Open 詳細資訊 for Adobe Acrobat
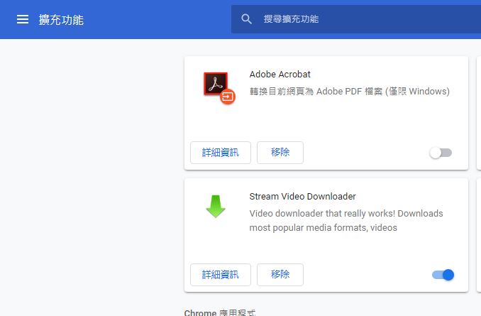This screenshot has width=481, height=316. click(221, 153)
